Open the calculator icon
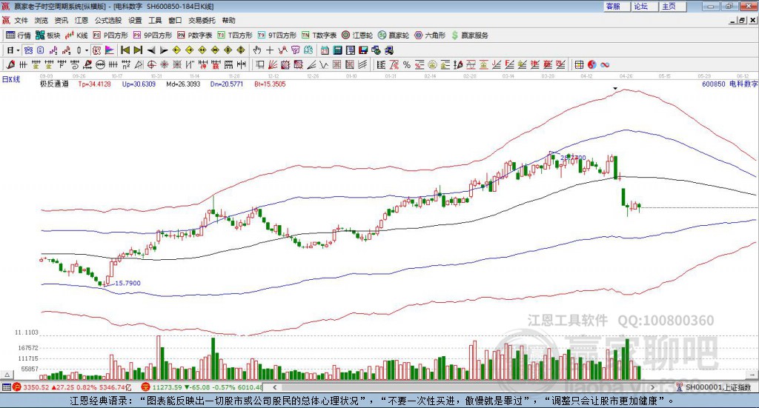 click(x=337, y=50)
